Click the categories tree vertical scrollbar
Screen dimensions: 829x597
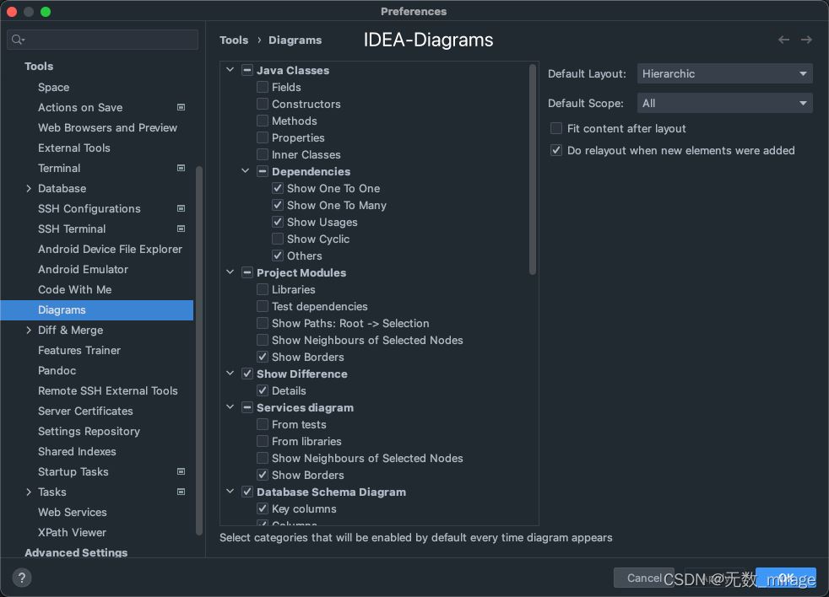point(533,169)
